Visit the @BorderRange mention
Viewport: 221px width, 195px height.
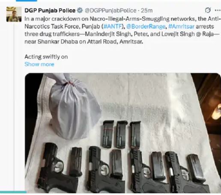click(146, 27)
